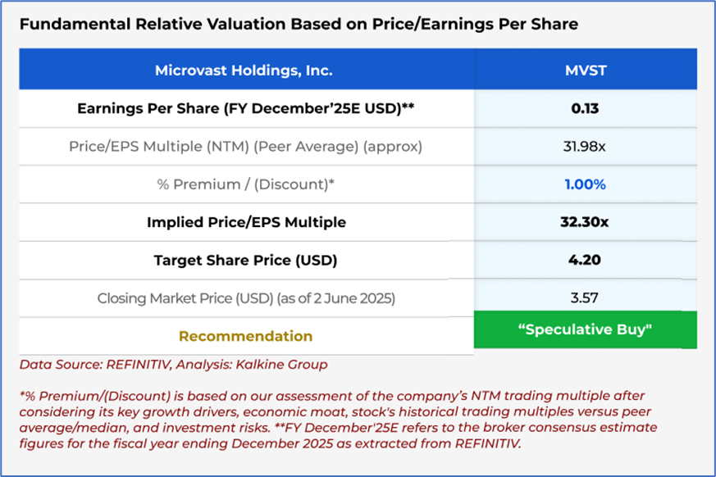The image size is (716, 477).
Task: Select the Microvast Holdings, Inc. header cell
Action: point(244,70)
